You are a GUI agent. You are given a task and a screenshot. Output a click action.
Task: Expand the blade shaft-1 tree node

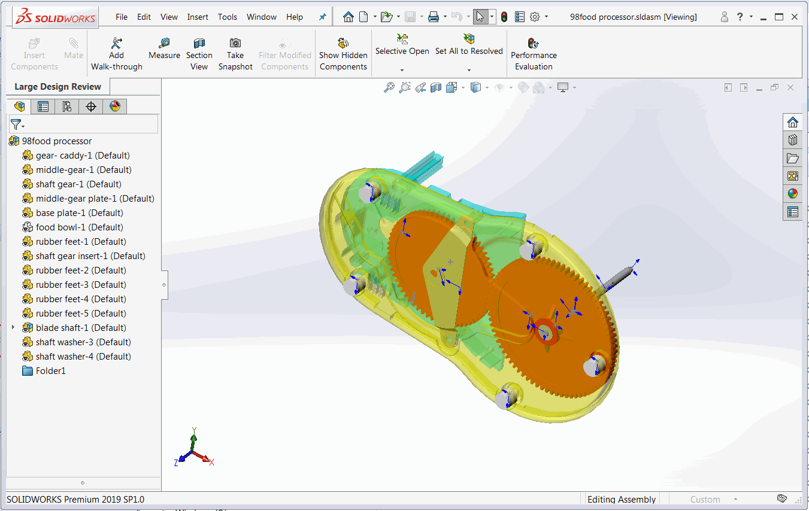(x=13, y=327)
